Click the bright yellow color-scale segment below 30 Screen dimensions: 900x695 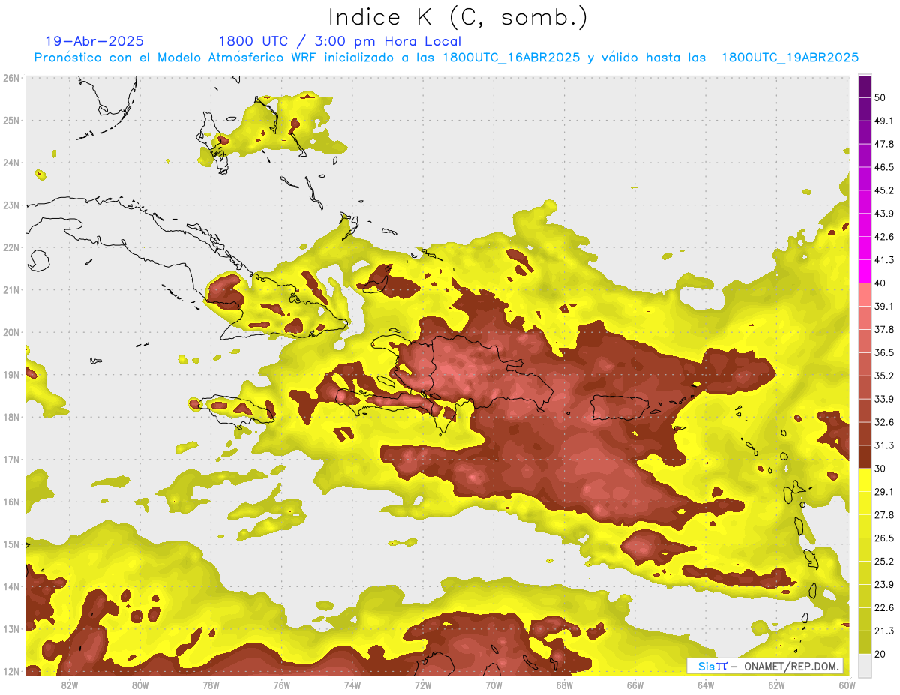(x=865, y=480)
